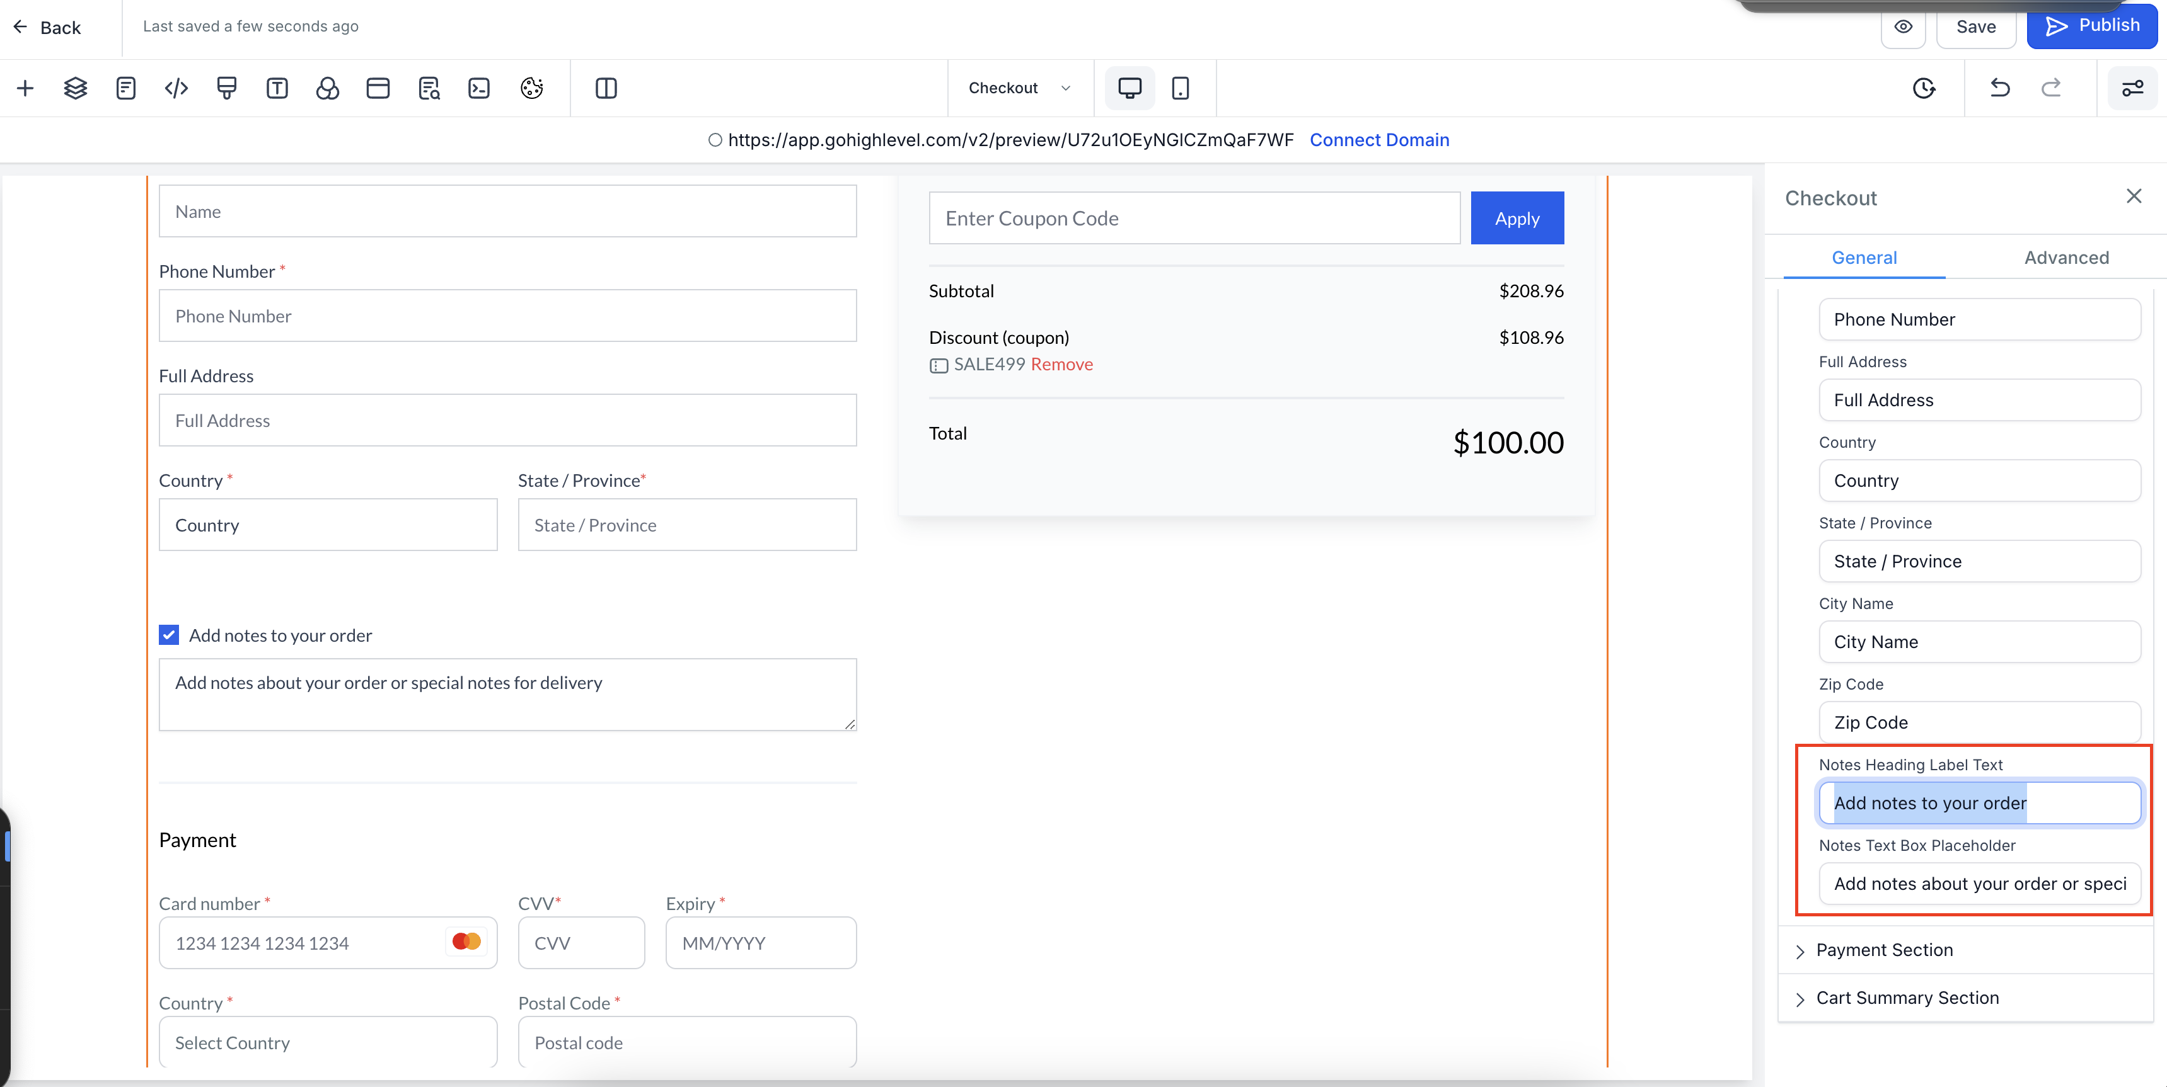This screenshot has height=1087, width=2167.
Task: Open version history clock icon
Action: coord(1923,88)
